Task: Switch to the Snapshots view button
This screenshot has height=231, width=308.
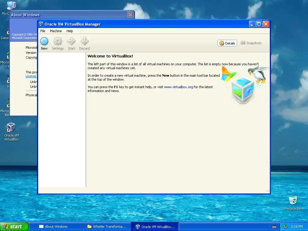Action: (x=251, y=43)
